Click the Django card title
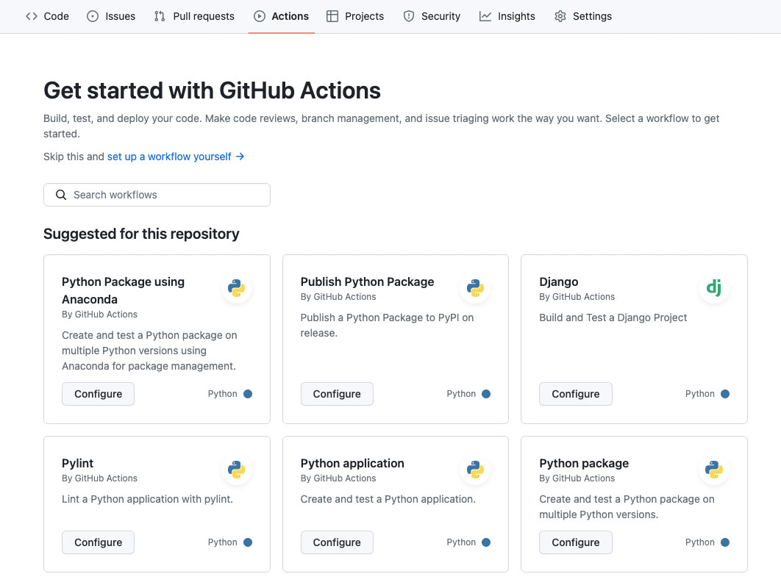The width and height of the screenshot is (781, 585). [558, 281]
